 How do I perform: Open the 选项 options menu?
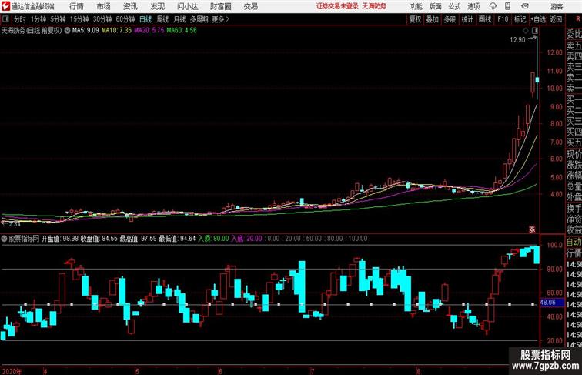(x=473, y=6)
